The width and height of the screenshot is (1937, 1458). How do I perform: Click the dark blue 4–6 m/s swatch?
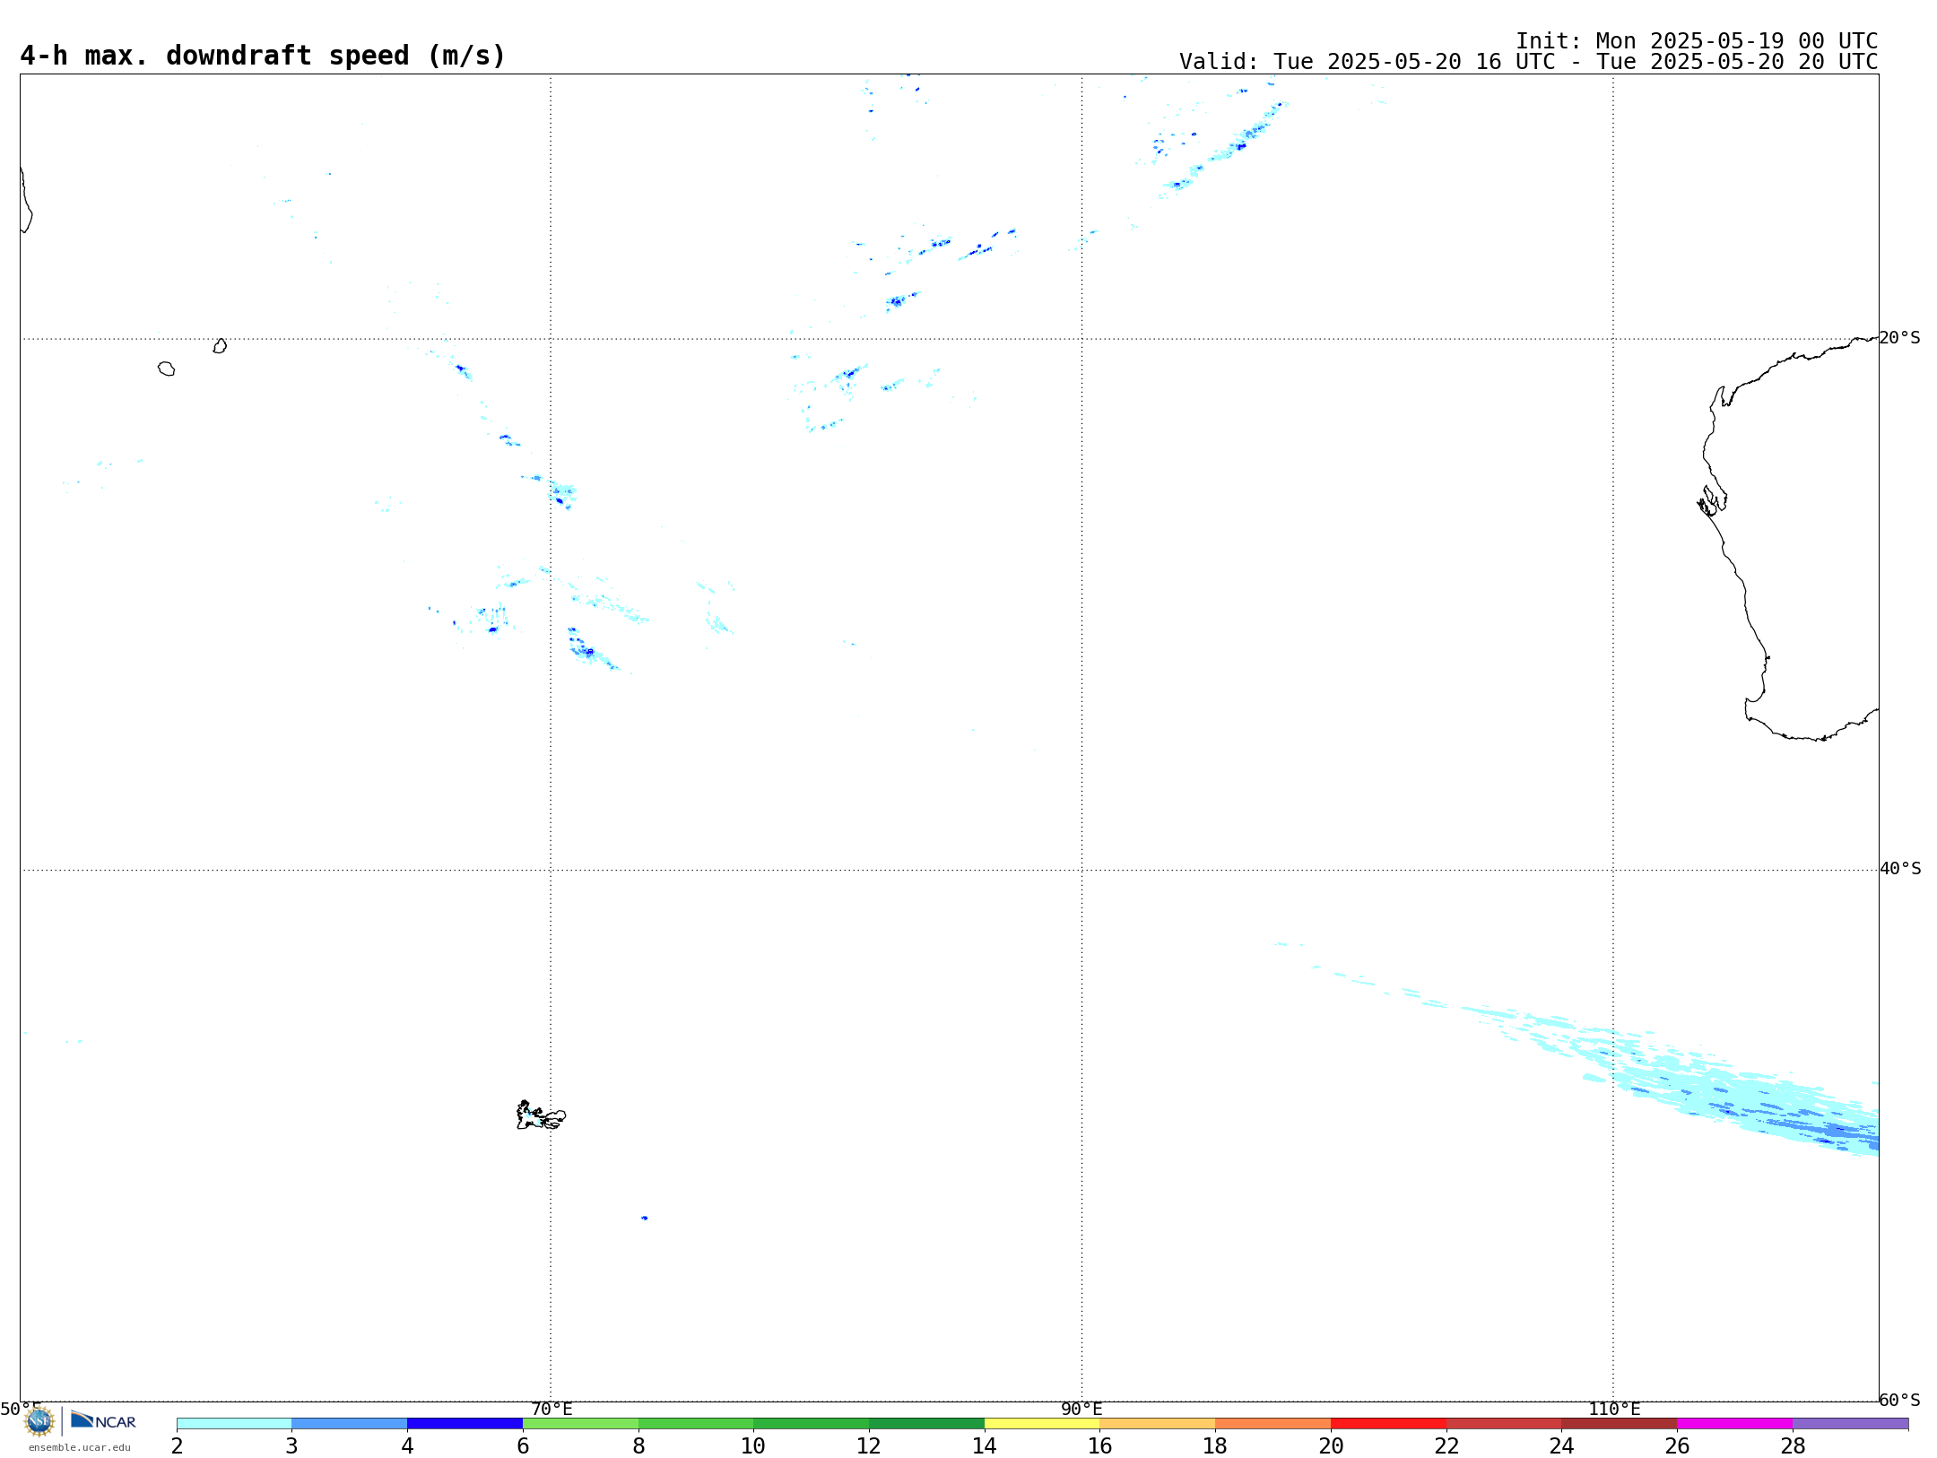[x=465, y=1424]
